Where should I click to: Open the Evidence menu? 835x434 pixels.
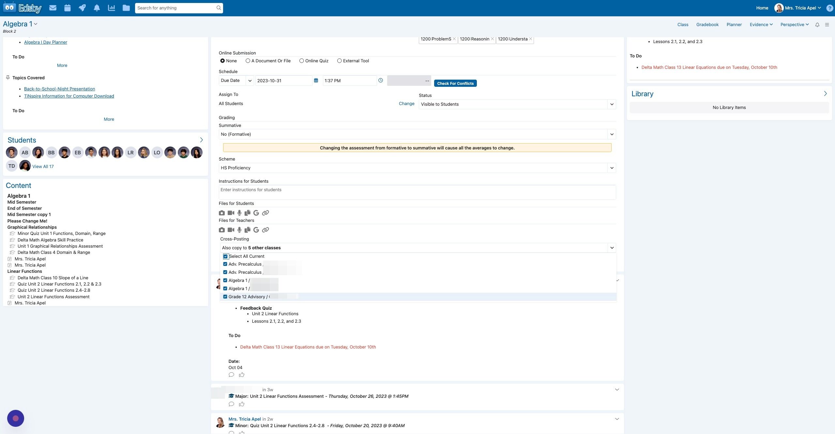(761, 25)
